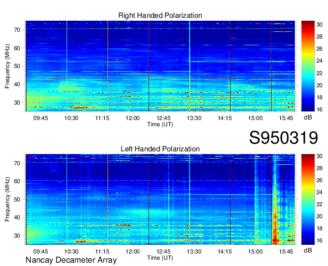Click the 16 value on Right Handed colorbar
This screenshot has width=328, height=266.
319,109
